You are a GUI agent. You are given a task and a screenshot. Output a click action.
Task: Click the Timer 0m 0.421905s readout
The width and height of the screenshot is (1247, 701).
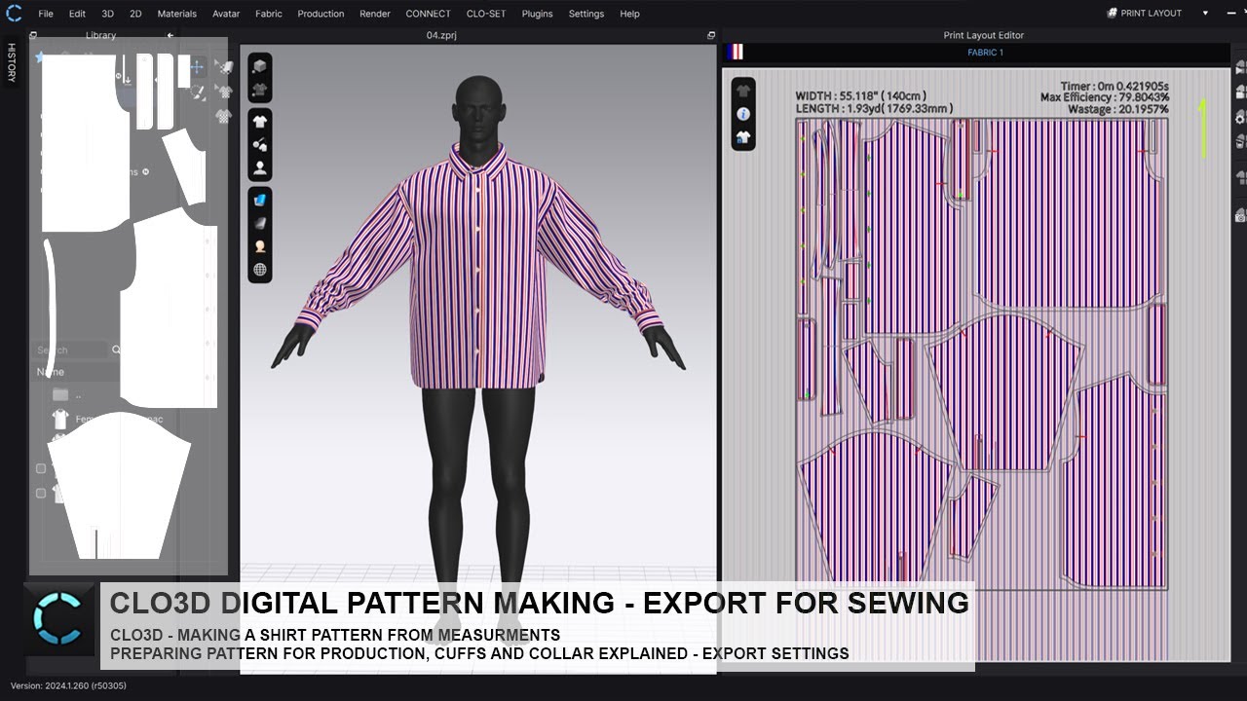[x=1115, y=87]
